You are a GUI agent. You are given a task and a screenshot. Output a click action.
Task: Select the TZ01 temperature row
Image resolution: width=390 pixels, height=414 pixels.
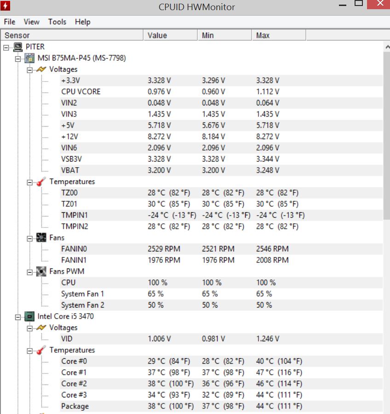tap(221, 204)
